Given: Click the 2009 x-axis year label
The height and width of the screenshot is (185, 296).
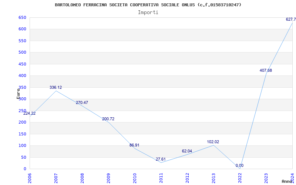Looking at the screenshot, I should (x=108, y=178).
